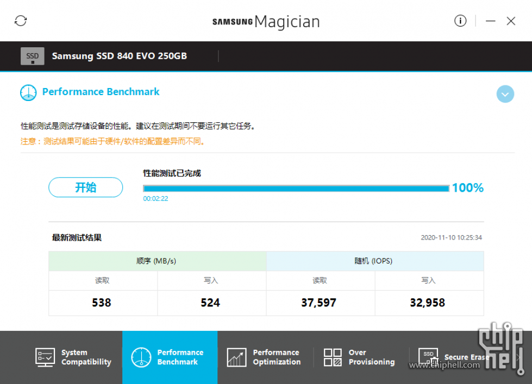
Task: Click the 随机 (IOPS) column header
Action: pos(375,261)
